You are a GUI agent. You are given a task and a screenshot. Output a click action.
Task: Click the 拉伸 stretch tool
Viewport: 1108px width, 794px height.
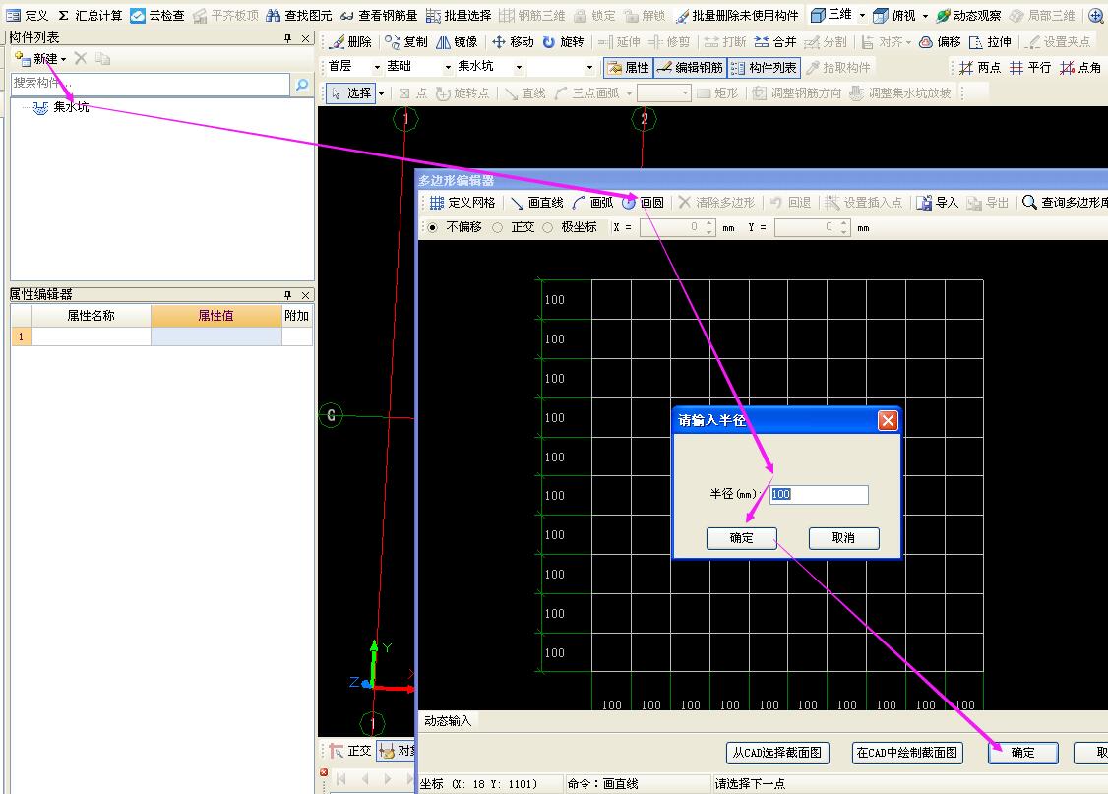click(x=990, y=41)
